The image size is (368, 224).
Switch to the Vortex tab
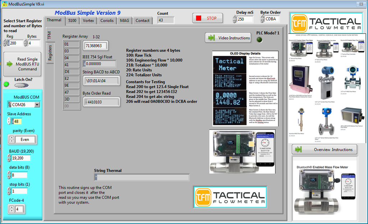coord(88,21)
